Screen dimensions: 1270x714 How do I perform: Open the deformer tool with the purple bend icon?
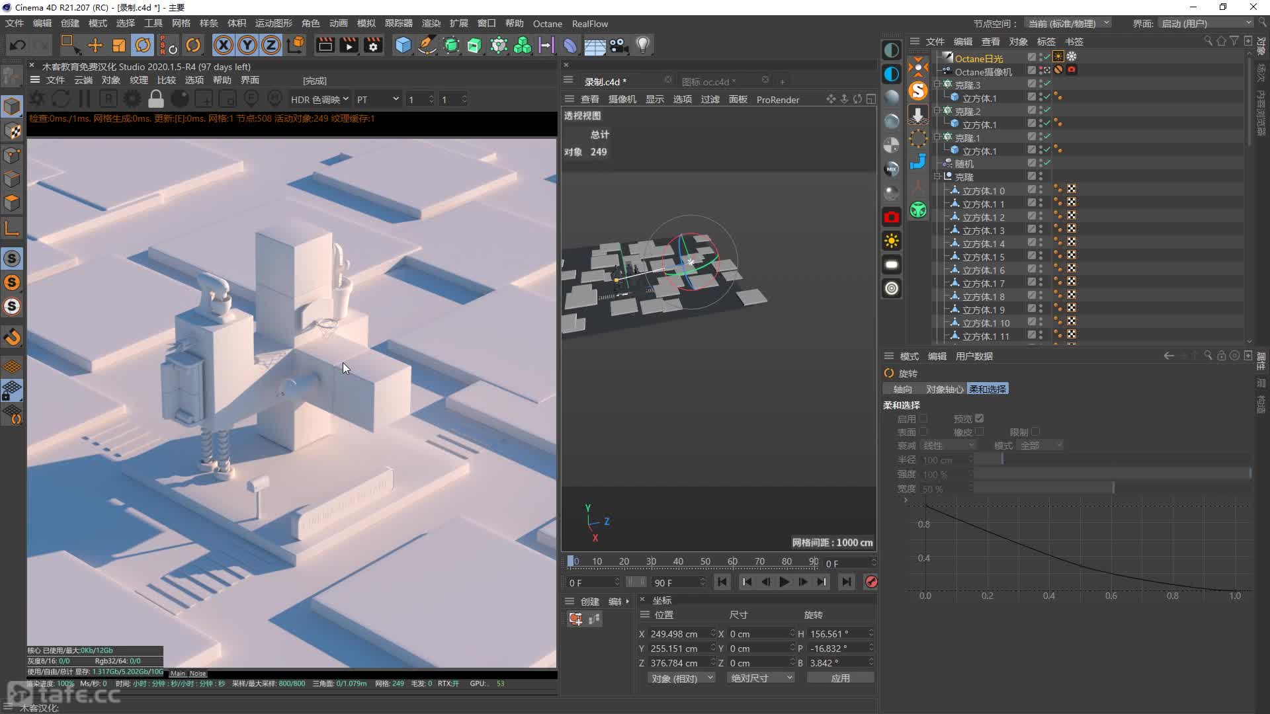click(570, 45)
